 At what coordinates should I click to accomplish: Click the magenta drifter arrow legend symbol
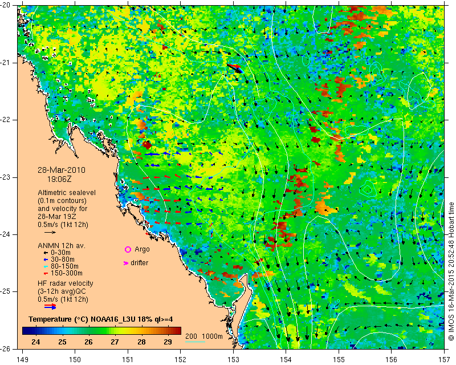(126, 263)
